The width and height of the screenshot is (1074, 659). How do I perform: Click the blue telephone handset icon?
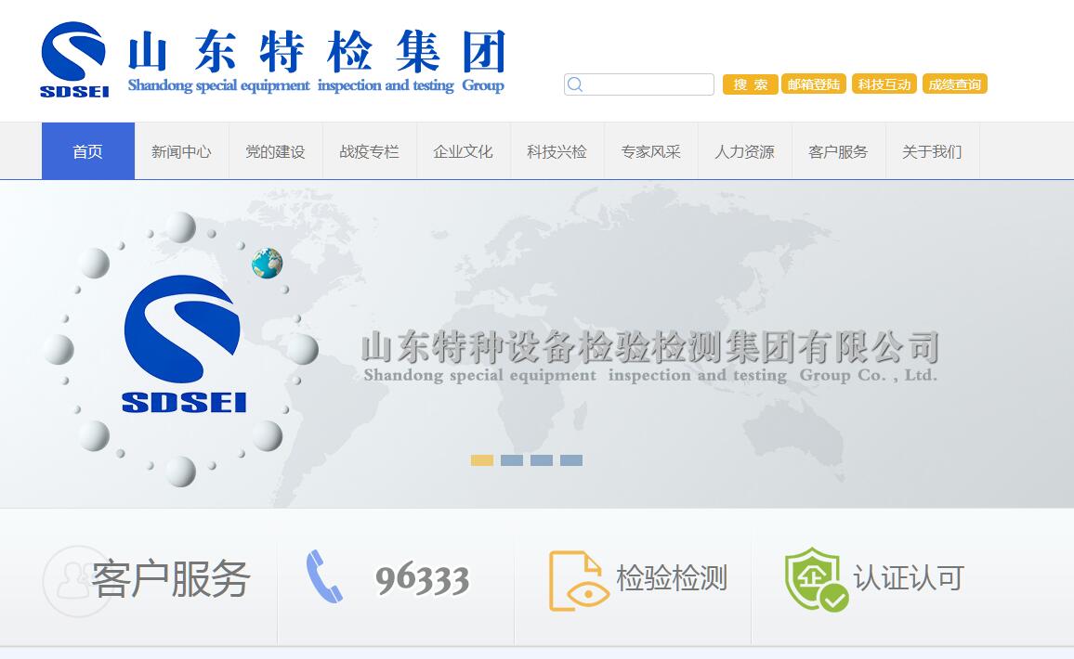pos(323,576)
